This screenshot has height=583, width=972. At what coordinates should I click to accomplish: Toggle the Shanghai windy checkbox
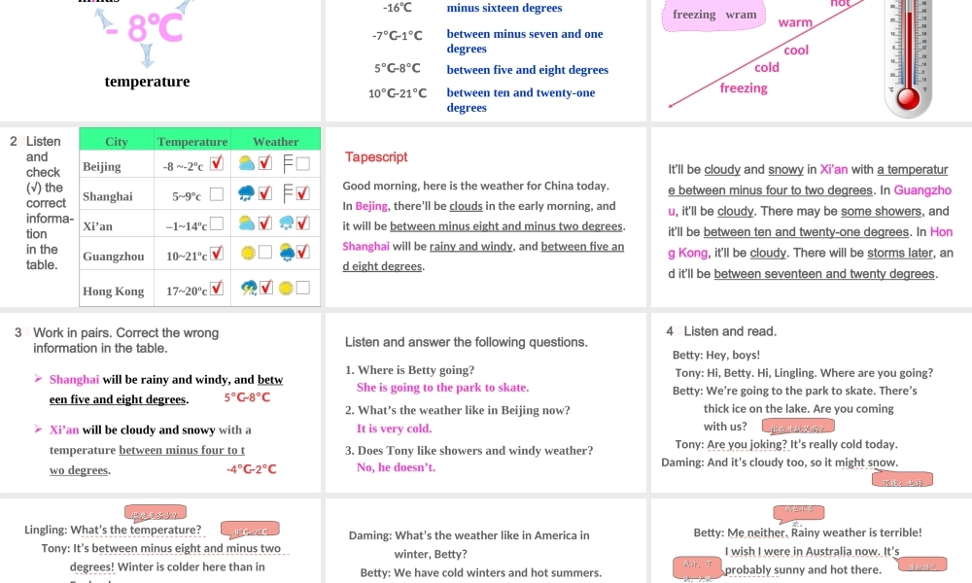302,193
